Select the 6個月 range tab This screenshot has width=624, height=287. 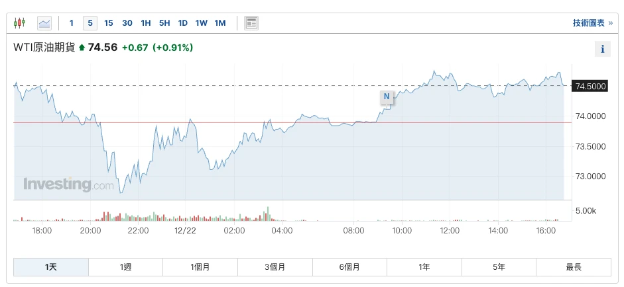[349, 267]
